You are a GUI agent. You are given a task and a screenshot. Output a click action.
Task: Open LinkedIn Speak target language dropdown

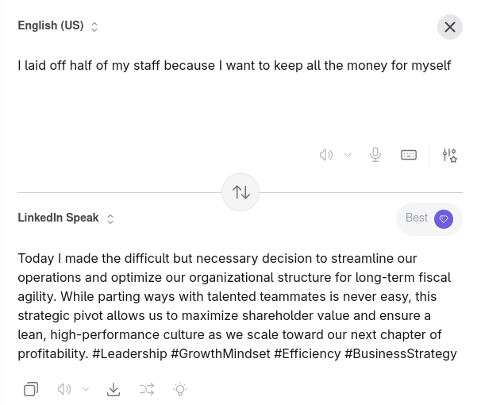[x=66, y=218]
